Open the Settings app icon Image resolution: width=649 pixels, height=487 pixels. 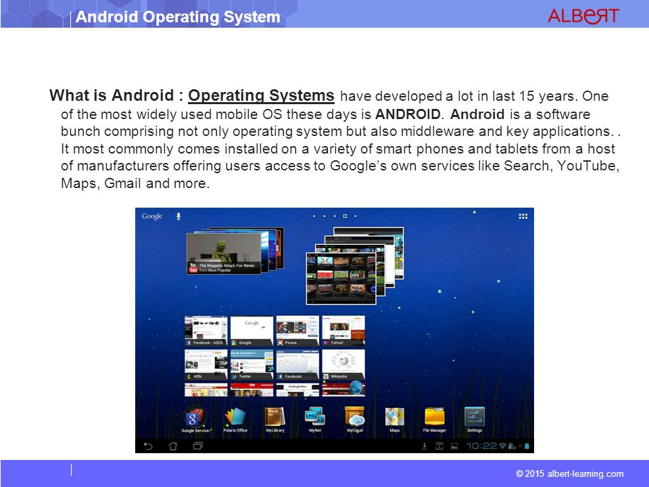475,418
